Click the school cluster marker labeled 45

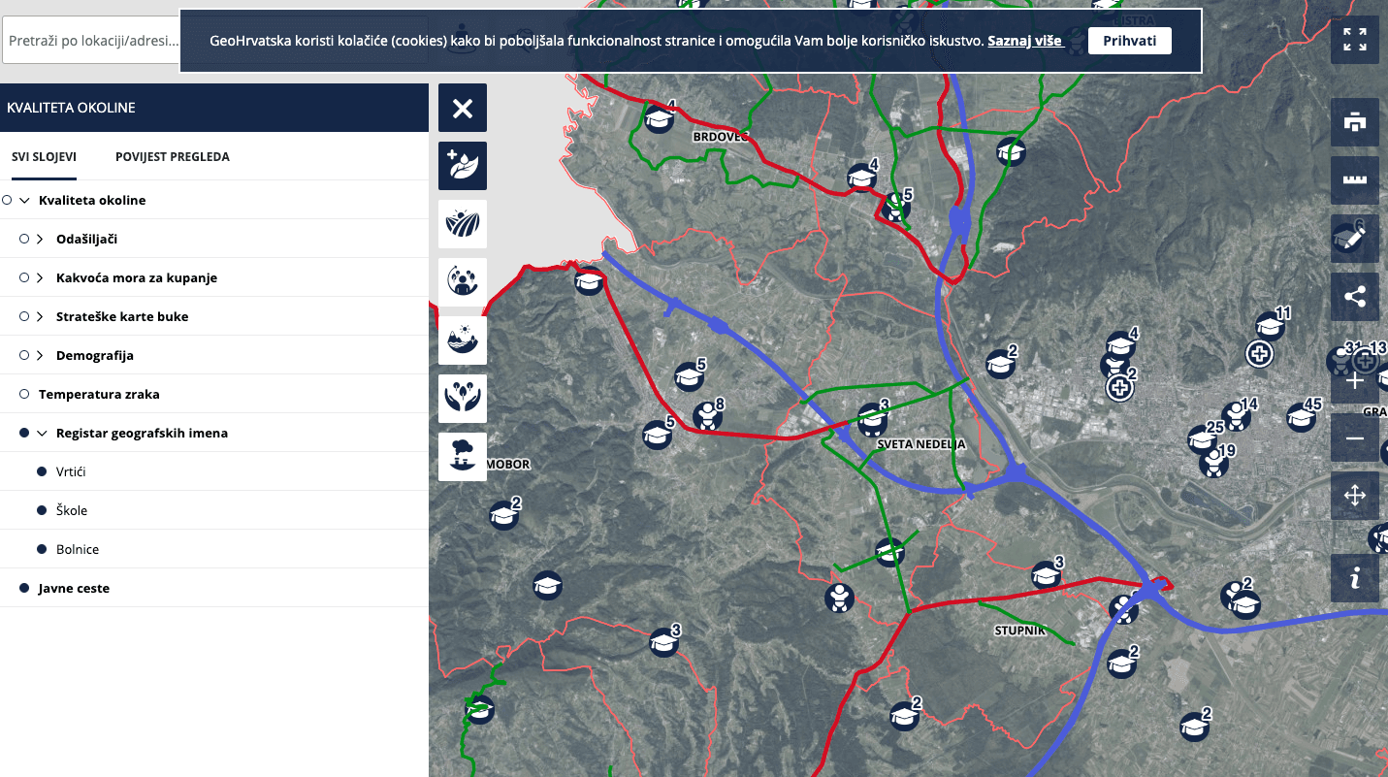click(x=1301, y=417)
